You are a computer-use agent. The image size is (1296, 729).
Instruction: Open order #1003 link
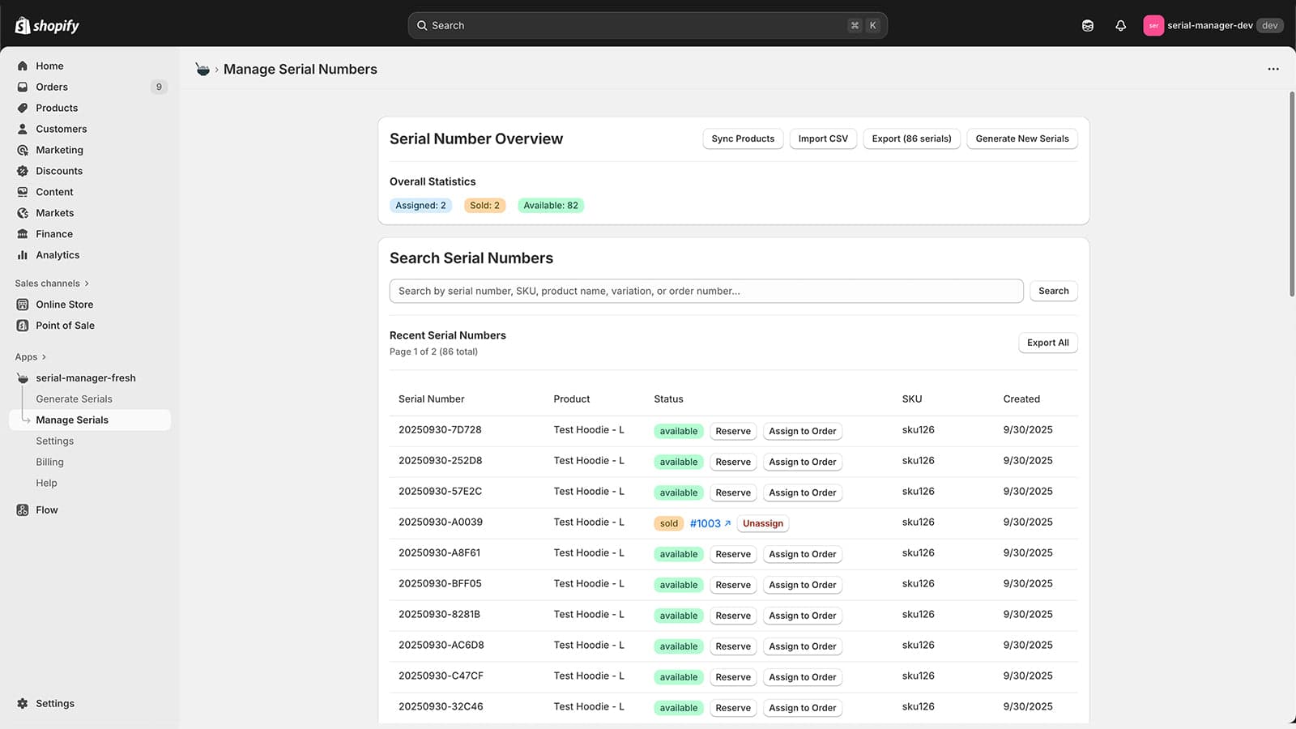pyautogui.click(x=710, y=523)
